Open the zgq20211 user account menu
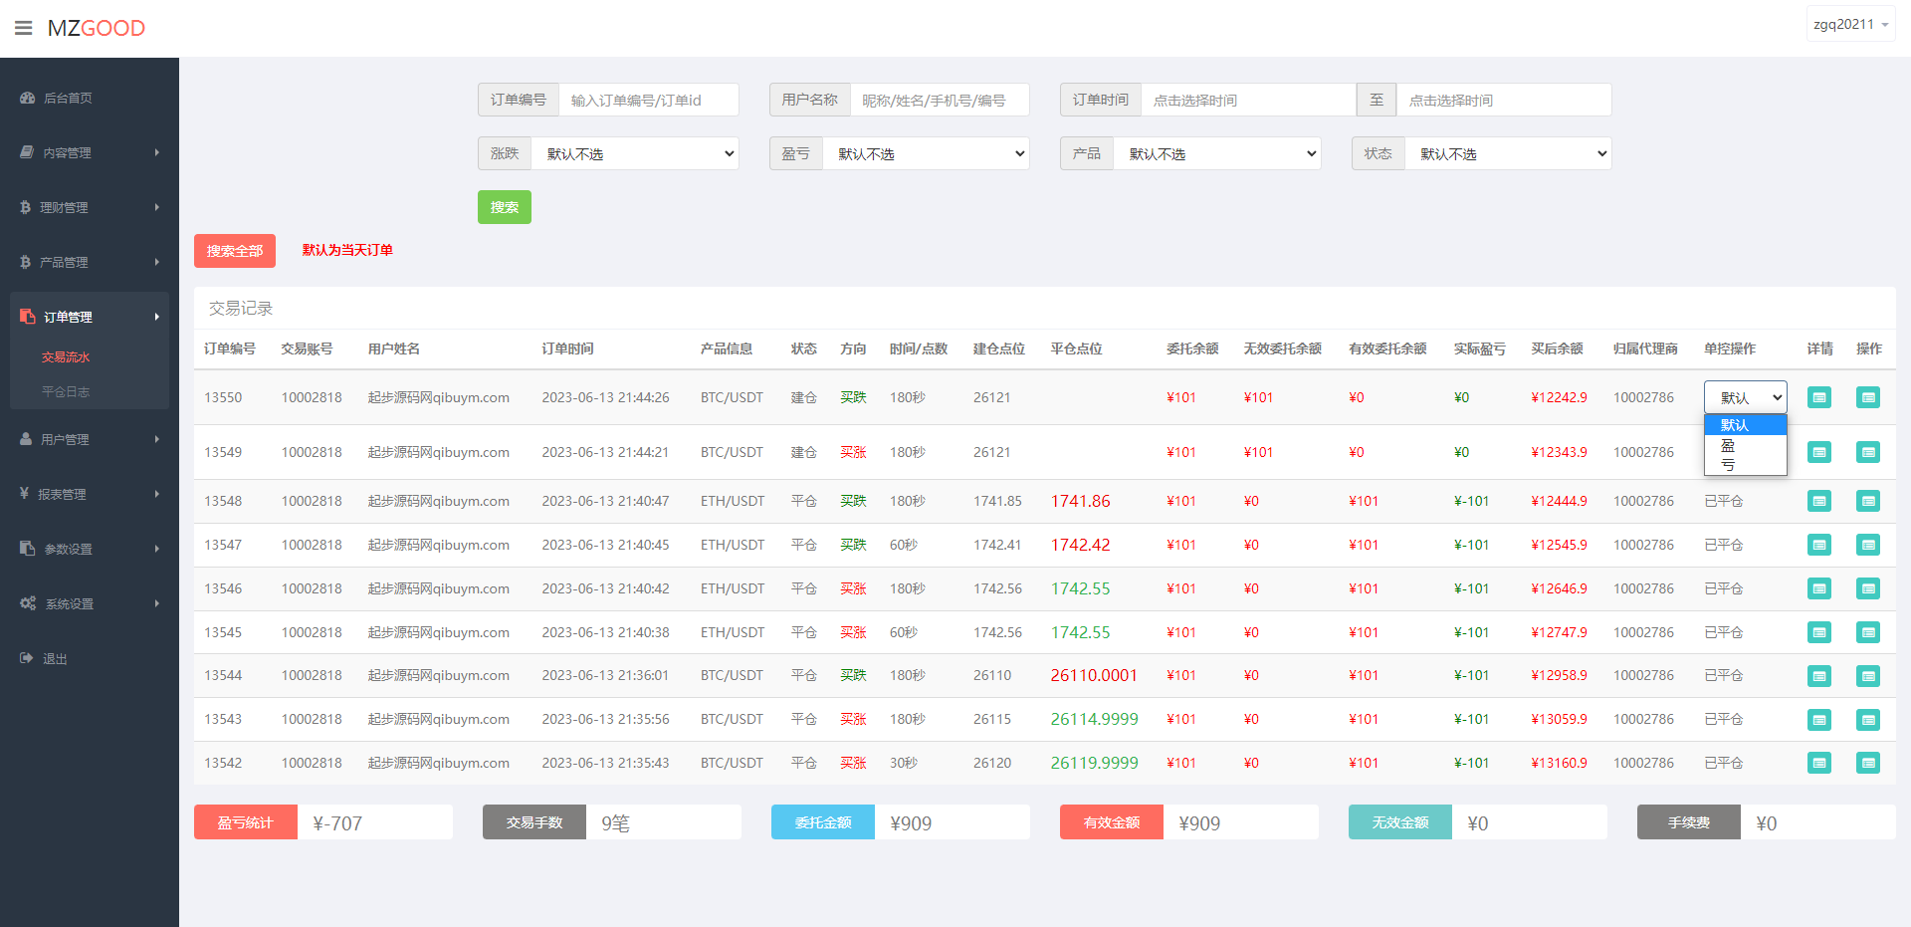The height and width of the screenshot is (927, 1911). click(x=1850, y=24)
